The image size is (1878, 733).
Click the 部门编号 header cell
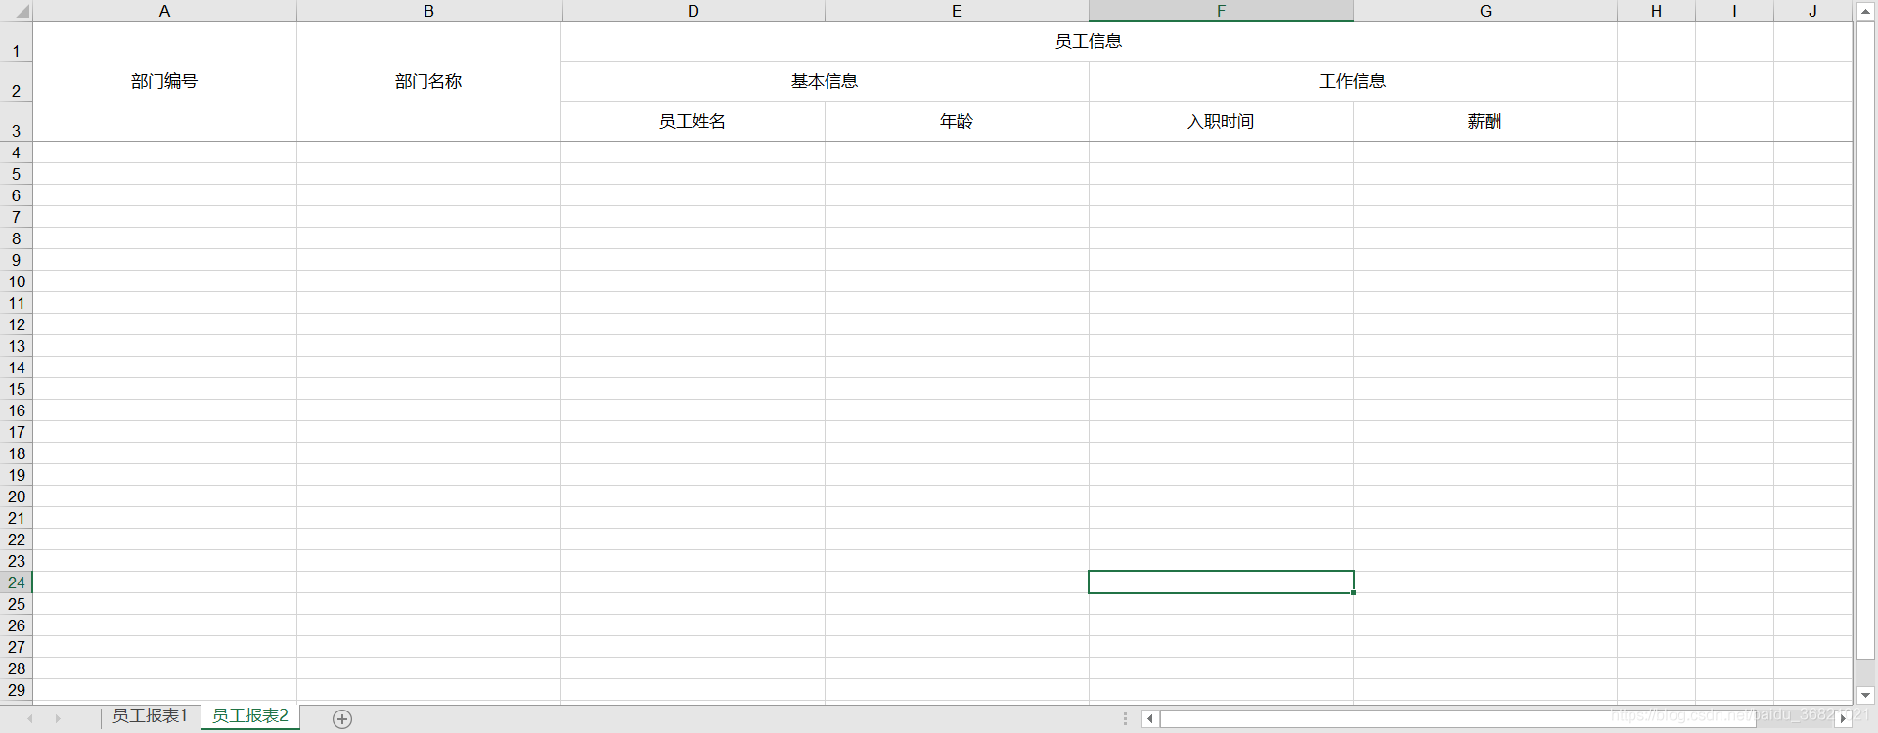coord(164,81)
